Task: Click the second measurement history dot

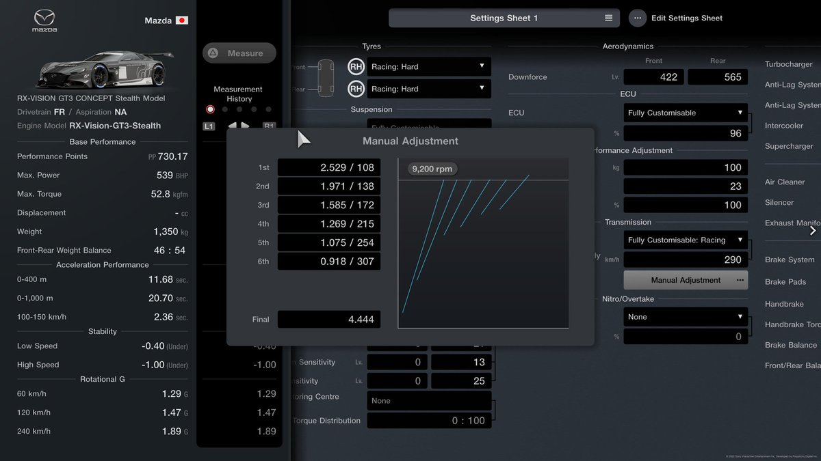Action: (x=225, y=109)
